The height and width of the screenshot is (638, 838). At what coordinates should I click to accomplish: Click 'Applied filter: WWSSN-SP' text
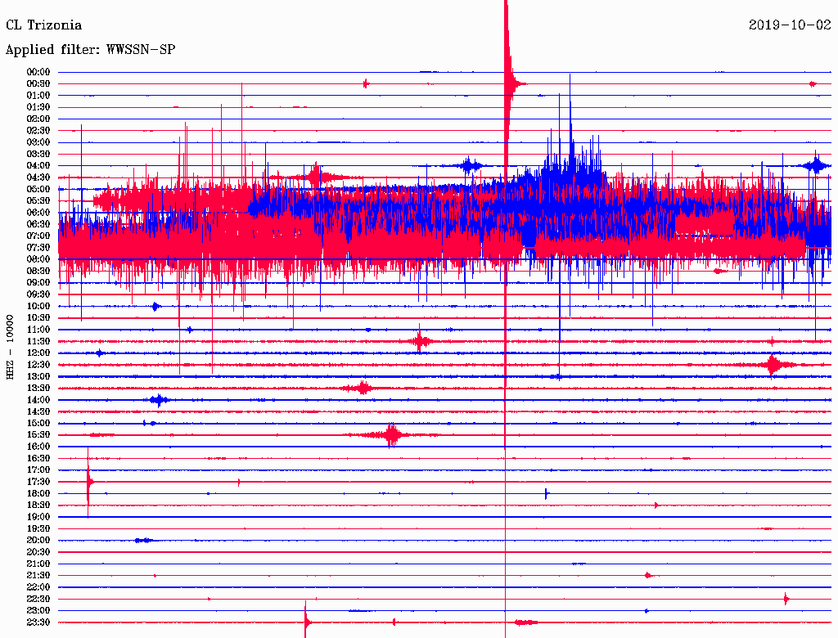click(90, 50)
